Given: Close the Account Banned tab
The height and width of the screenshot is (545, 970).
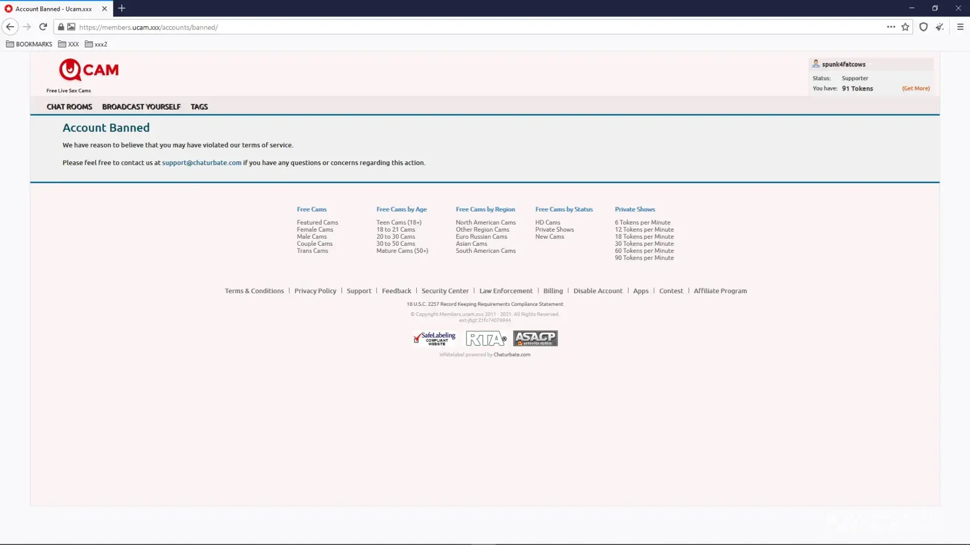Looking at the screenshot, I should coord(104,9).
